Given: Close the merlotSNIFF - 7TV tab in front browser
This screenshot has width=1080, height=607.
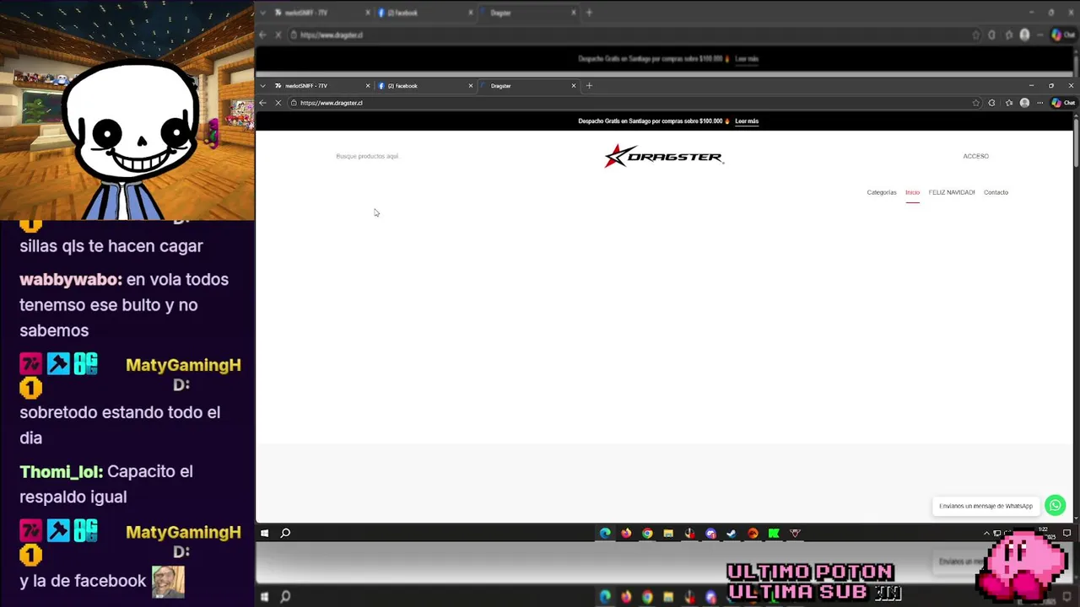Looking at the screenshot, I should click(368, 85).
